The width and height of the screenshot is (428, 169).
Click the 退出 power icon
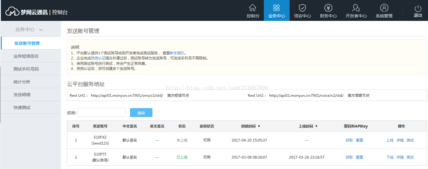click(418, 8)
